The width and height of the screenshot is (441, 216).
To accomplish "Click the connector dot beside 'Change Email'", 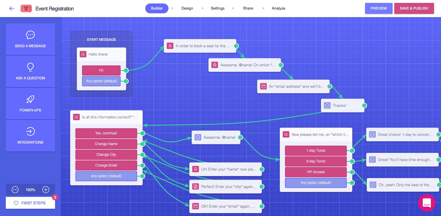I will pos(142,165).
